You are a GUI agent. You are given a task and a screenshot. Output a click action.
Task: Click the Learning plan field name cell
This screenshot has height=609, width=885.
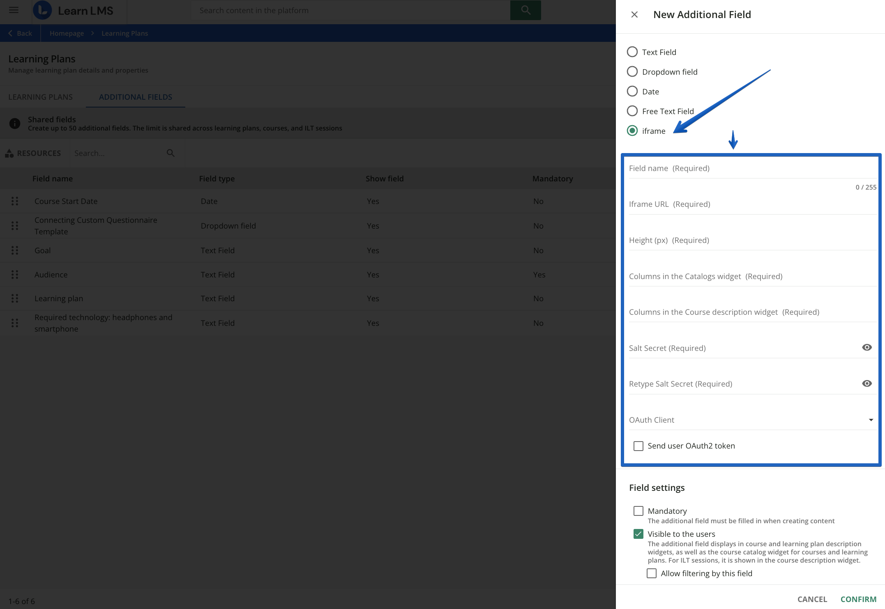59,298
